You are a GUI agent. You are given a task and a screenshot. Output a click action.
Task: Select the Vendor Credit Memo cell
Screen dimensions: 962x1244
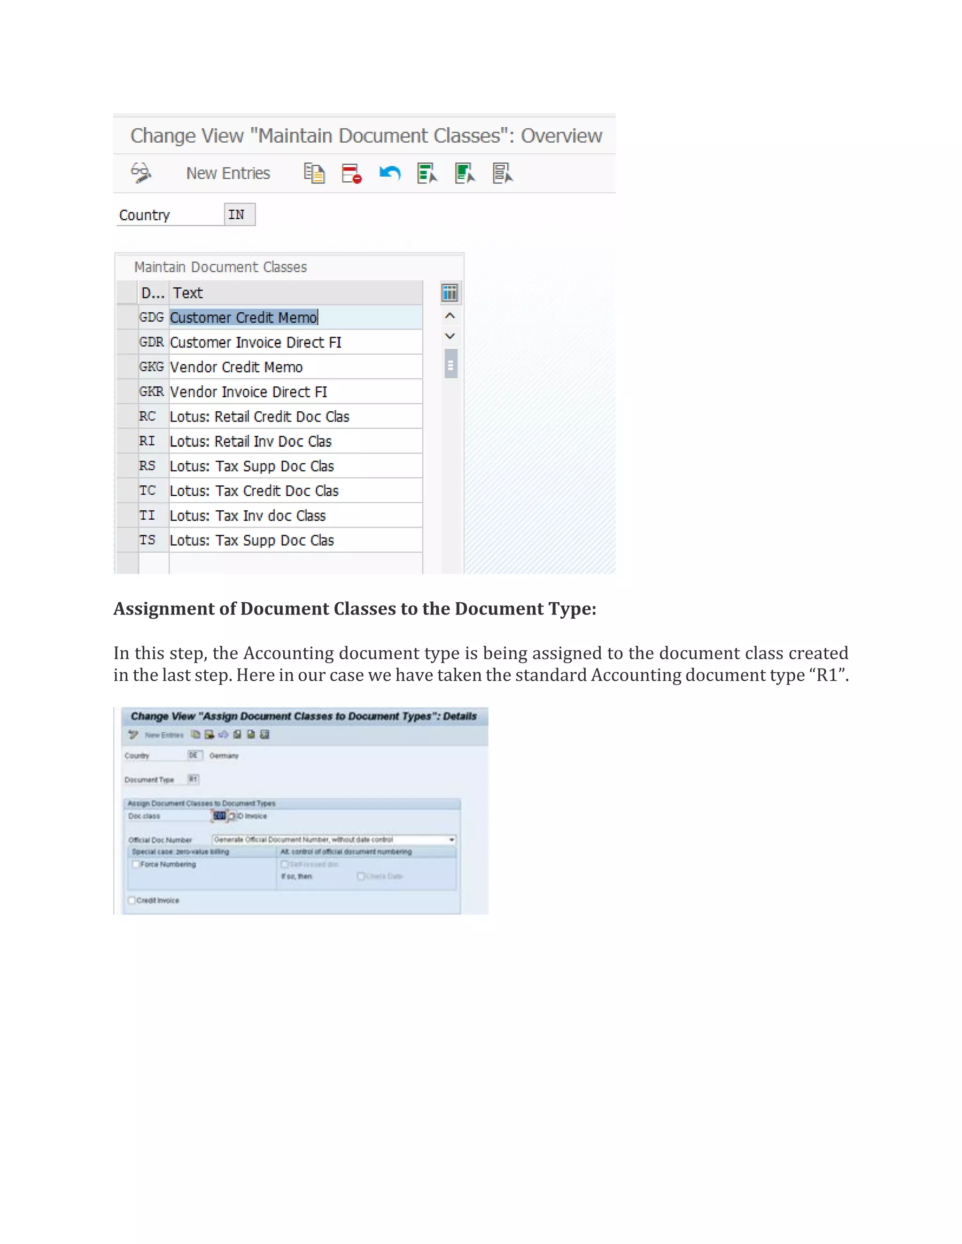pos(296,367)
